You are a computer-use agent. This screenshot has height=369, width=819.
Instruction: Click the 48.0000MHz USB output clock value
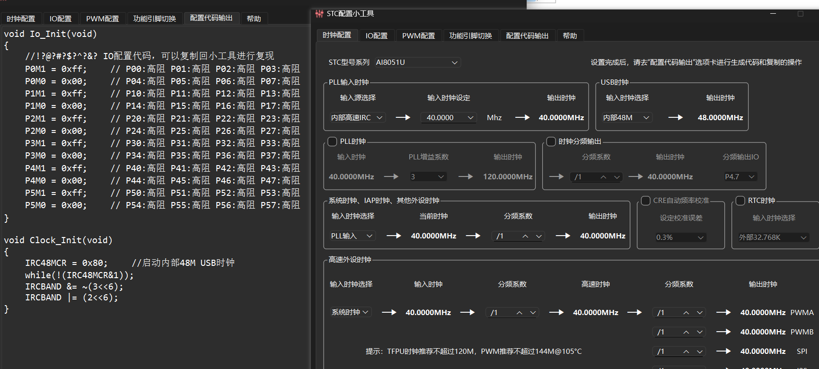[720, 117]
